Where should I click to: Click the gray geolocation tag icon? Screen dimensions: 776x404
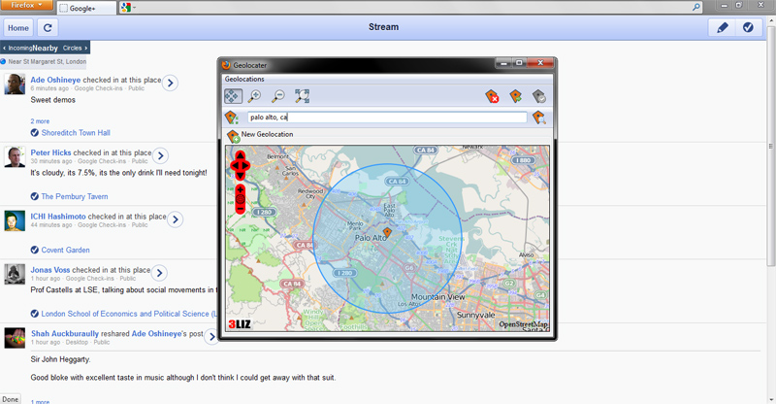[539, 96]
